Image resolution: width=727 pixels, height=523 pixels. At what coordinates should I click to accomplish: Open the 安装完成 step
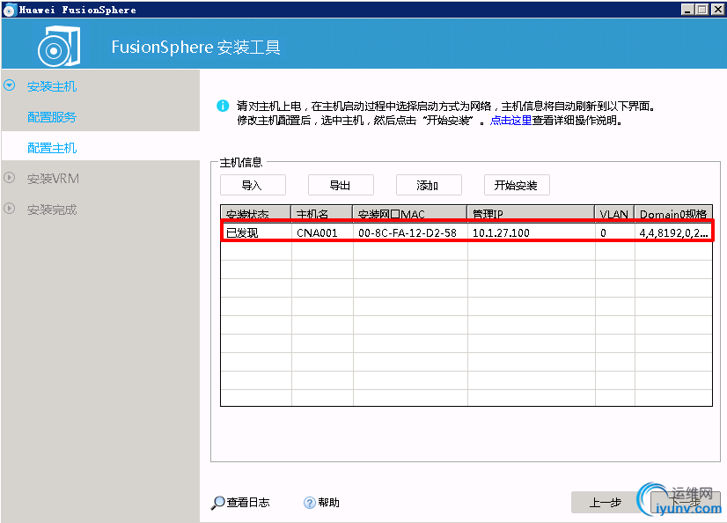[52, 210]
